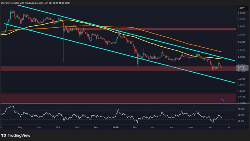Click the 0.6200 price axis label
The image size is (250, 141).
pos(241,97)
